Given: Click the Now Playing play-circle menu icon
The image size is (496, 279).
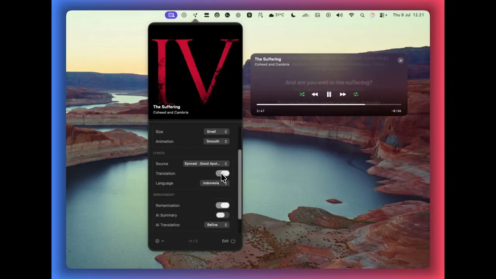Looking at the screenshot, I should pyautogui.click(x=328, y=15).
